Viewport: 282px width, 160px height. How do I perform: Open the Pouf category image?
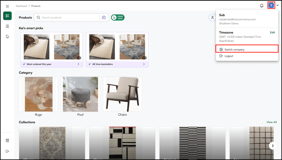[x=80, y=94]
